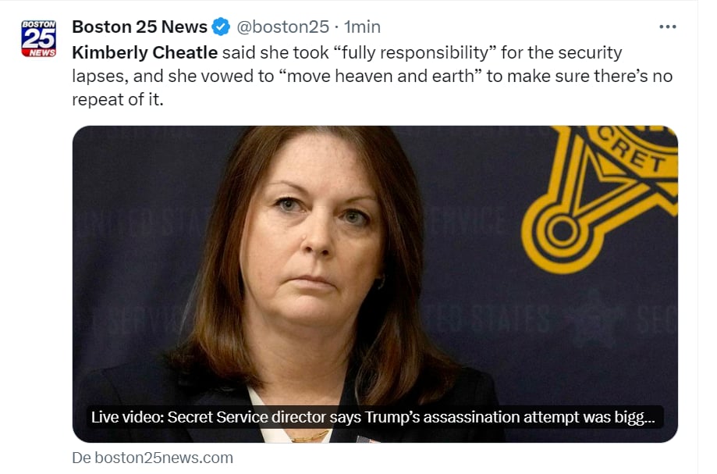Click the "repeat of it." ending line
Image resolution: width=717 pixels, height=474 pixels.
118,99
